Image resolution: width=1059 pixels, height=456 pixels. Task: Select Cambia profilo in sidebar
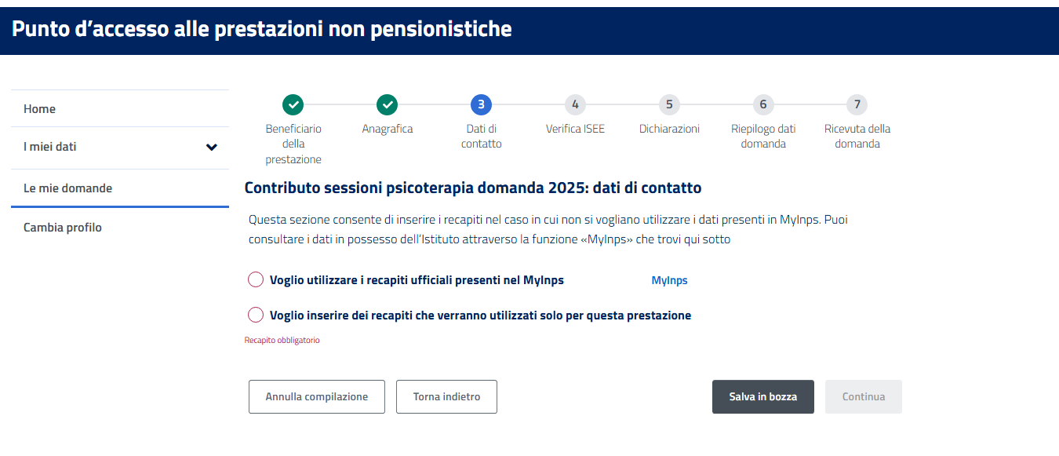pos(63,228)
